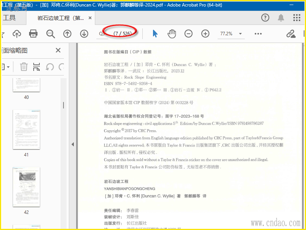Choose the hand pan tool
The height and width of the screenshot is (230, 306).
pyautogui.click(x=172, y=34)
